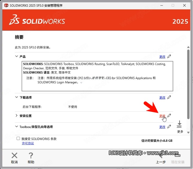The image size is (193, 169).
Task: Close the installation manager window
Action: click(184, 6)
